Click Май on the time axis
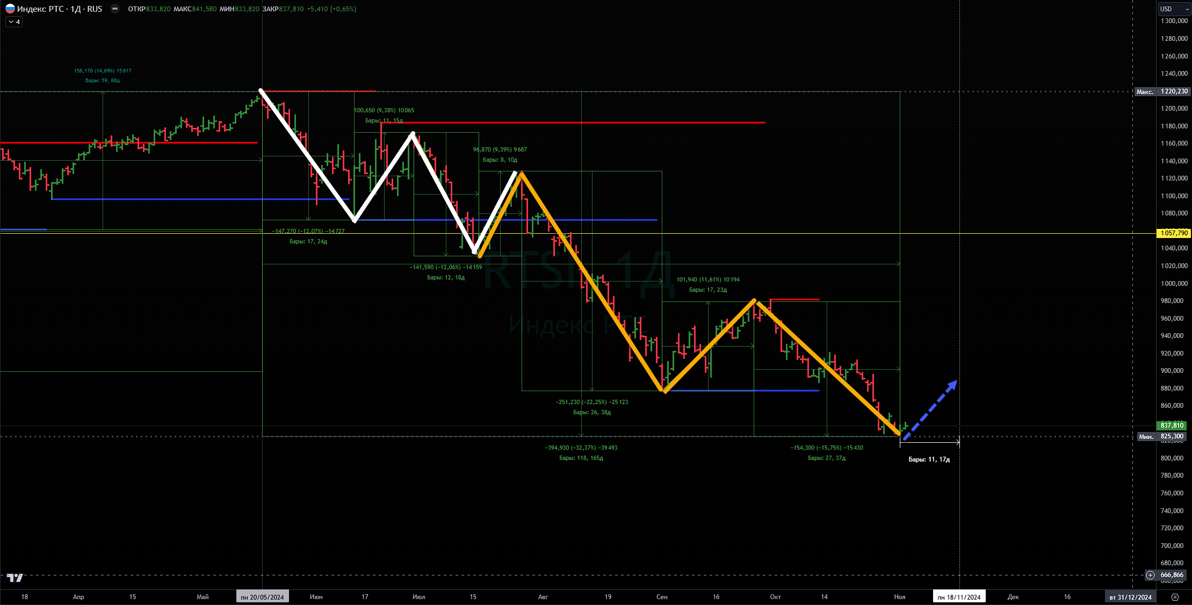 click(x=203, y=597)
